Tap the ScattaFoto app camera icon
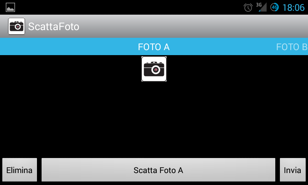This screenshot has width=308, height=185. click(17, 26)
